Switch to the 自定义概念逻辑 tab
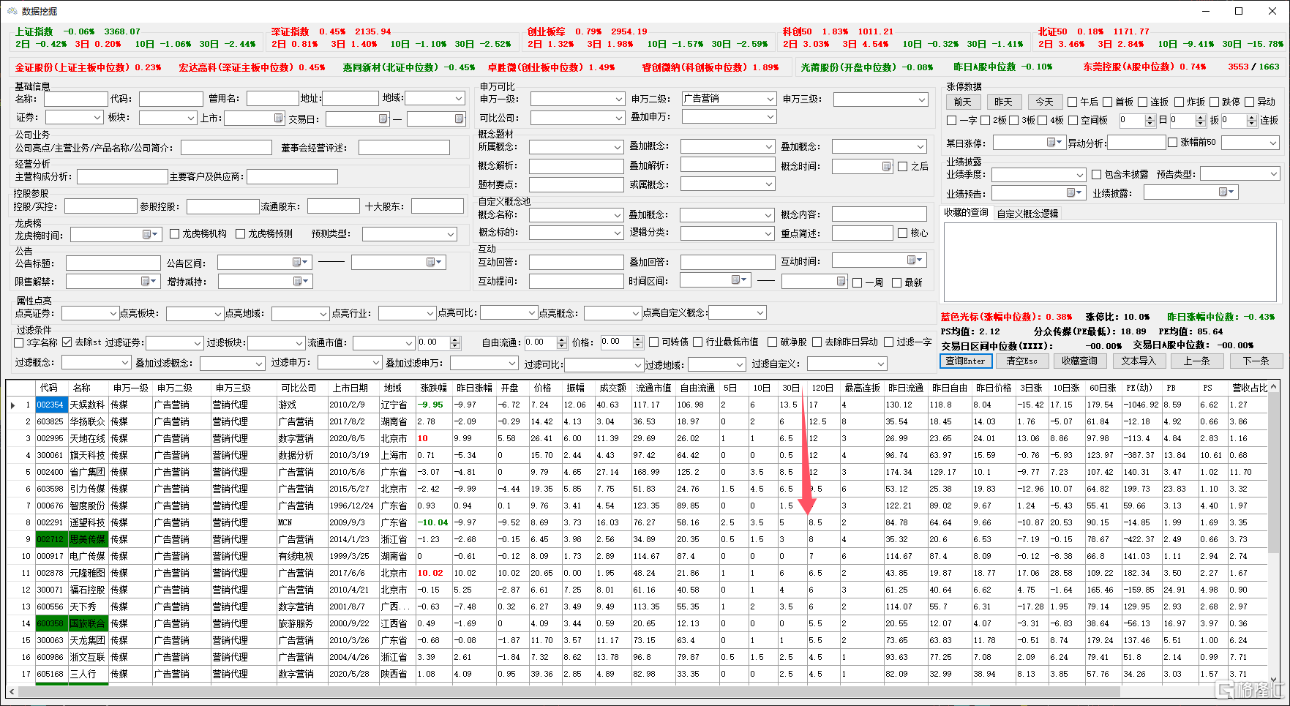 (1027, 214)
